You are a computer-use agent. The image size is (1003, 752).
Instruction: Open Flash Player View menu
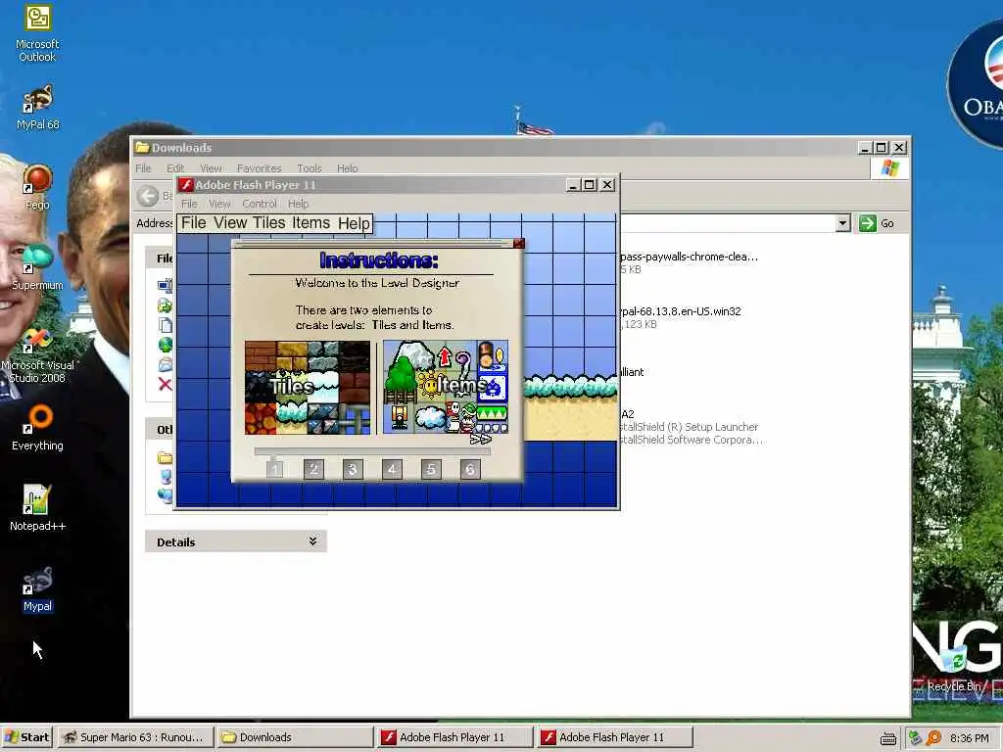point(219,204)
